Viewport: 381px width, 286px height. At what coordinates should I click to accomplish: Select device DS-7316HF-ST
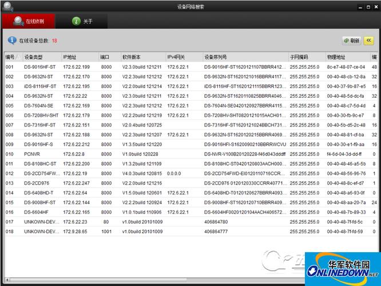coord(39,125)
